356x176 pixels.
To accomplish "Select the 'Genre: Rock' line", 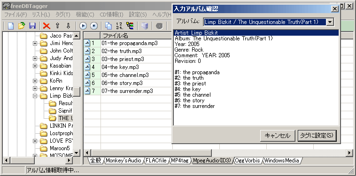I will pyautogui.click(x=189, y=50).
